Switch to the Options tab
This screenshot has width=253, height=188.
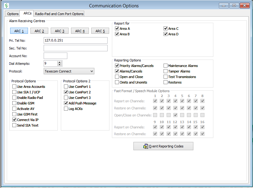coord(13,14)
